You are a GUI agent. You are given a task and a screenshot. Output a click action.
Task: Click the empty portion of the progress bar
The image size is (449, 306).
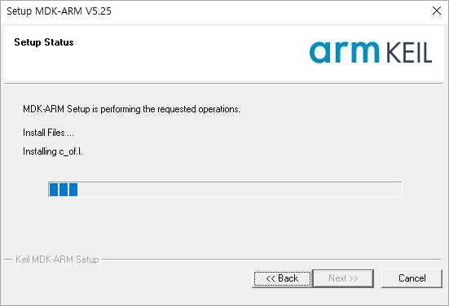click(240, 190)
